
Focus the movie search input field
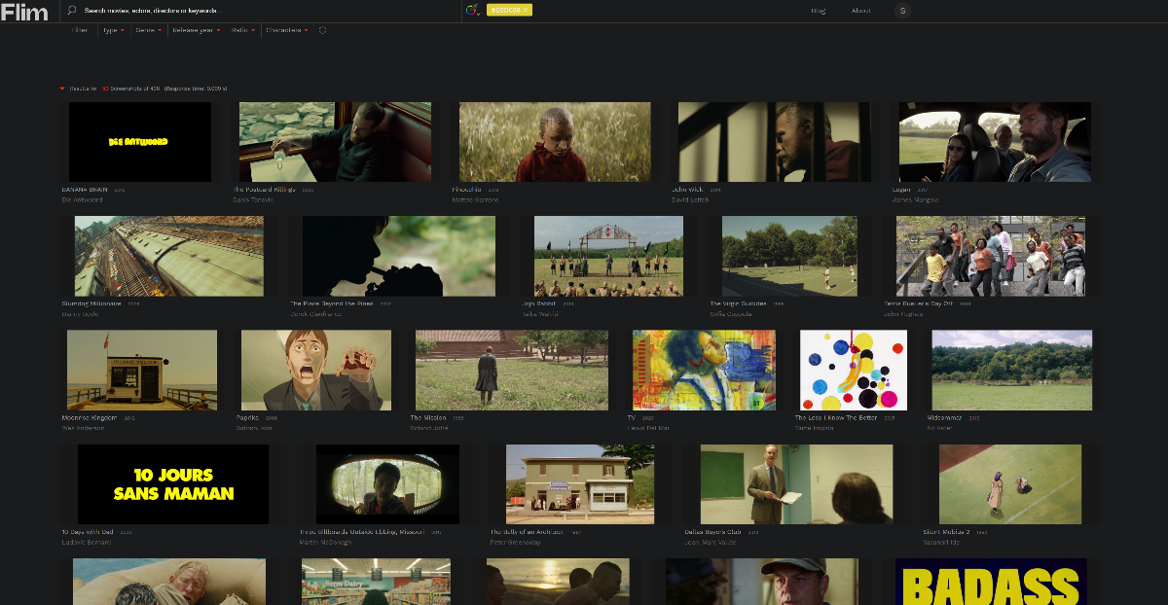[x=268, y=11]
